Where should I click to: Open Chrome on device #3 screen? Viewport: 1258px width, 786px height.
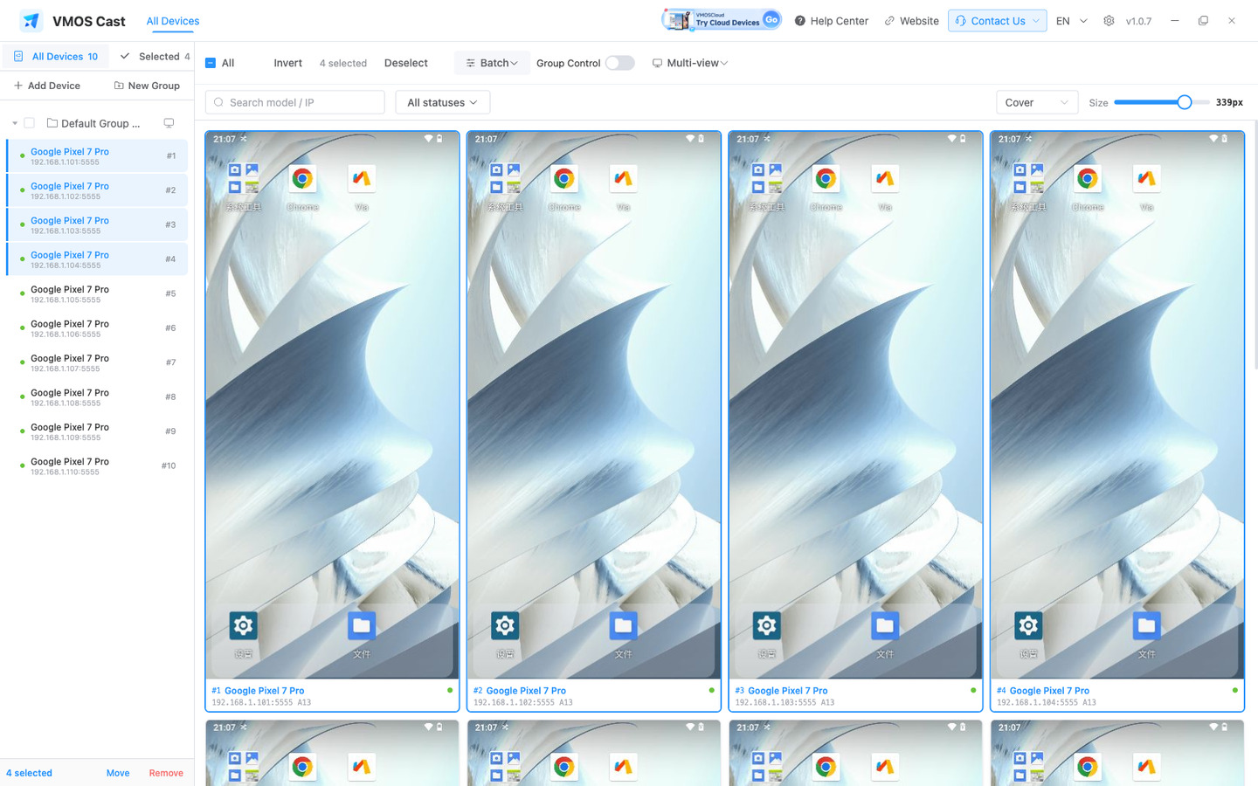click(x=826, y=179)
